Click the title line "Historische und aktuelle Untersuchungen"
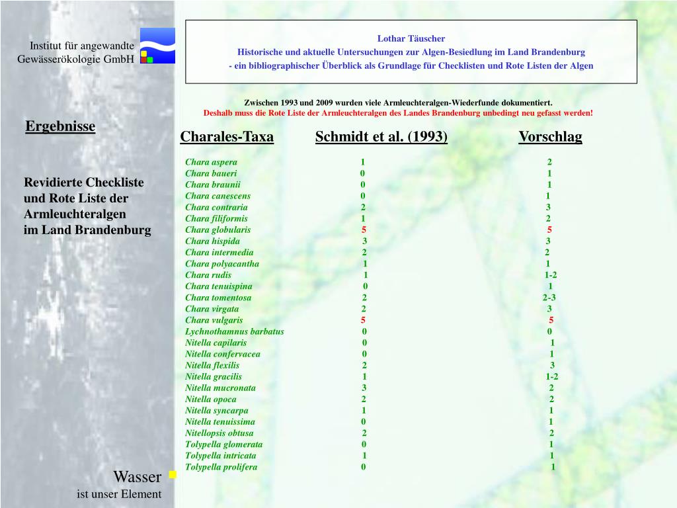Image resolution: width=677 pixels, height=508 pixels. click(x=411, y=52)
